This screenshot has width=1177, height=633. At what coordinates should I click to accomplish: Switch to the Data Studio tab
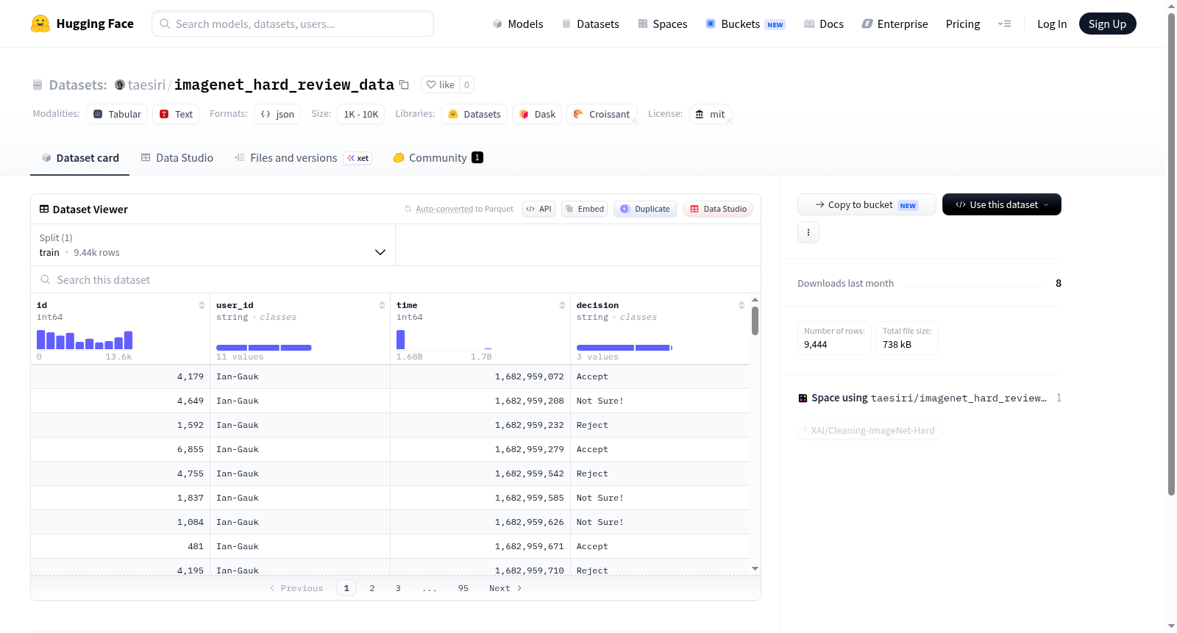pyautogui.click(x=177, y=158)
